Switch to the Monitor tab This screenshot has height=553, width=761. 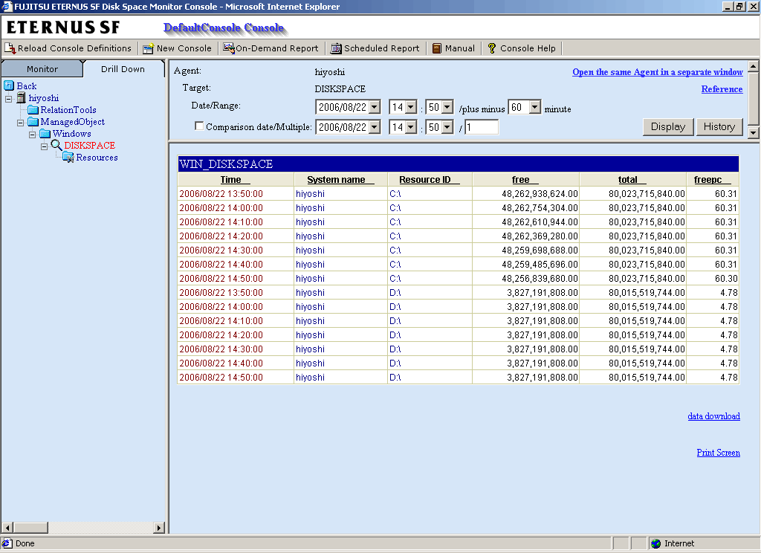tap(42, 69)
